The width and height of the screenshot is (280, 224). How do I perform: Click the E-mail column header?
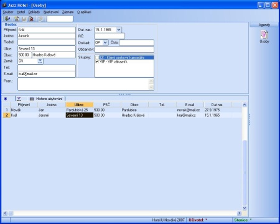pos(190,105)
